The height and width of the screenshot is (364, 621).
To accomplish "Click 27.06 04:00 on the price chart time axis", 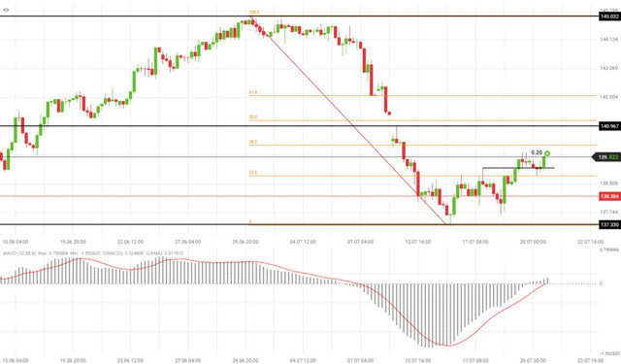I will click(x=187, y=242).
